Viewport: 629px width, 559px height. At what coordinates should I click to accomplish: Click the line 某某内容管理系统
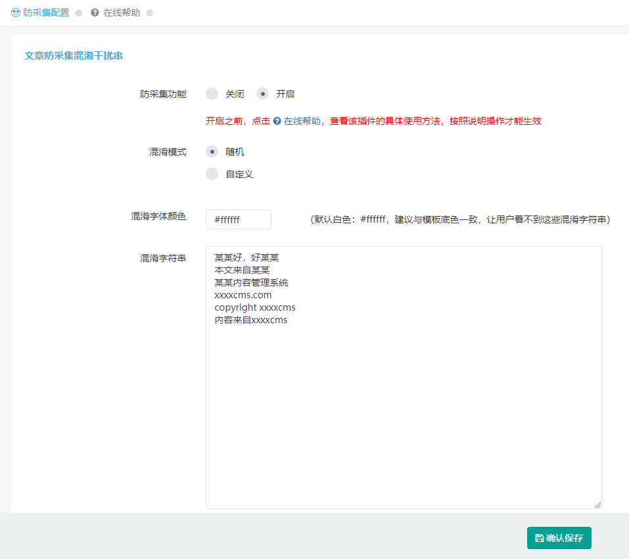[251, 282]
